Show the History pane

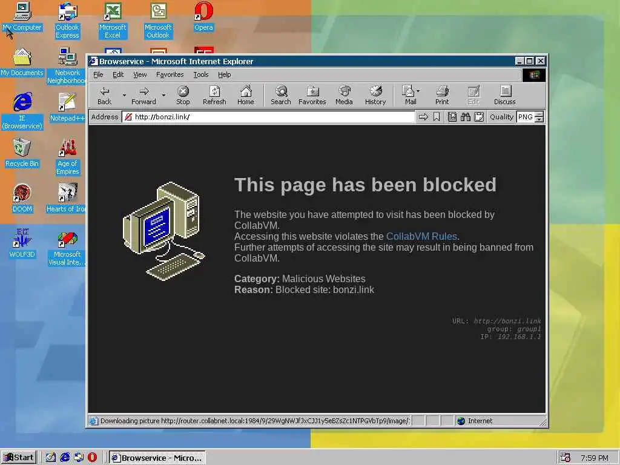[x=375, y=95]
